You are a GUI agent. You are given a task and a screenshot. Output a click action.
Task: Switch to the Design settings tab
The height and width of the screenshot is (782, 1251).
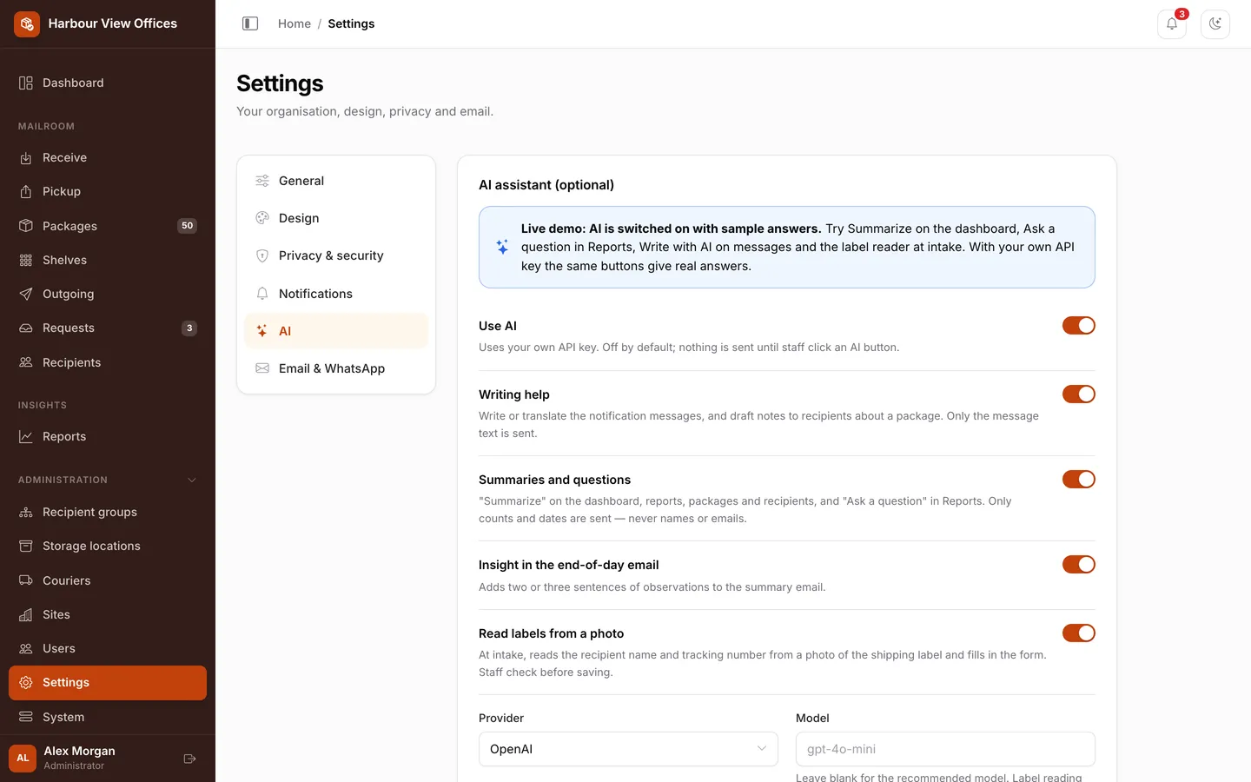click(x=336, y=218)
